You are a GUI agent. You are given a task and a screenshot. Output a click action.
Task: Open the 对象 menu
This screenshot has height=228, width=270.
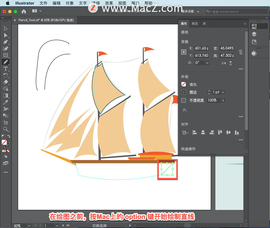70,3
